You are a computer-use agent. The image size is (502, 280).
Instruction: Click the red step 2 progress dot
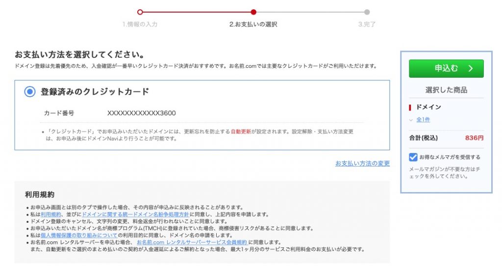click(253, 12)
